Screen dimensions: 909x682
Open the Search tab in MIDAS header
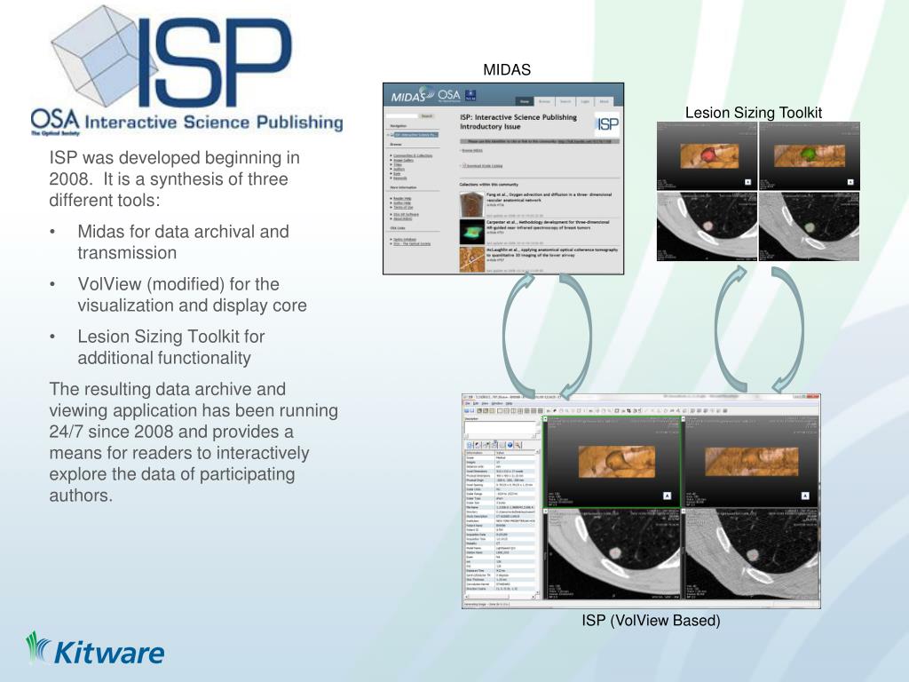coord(565,101)
